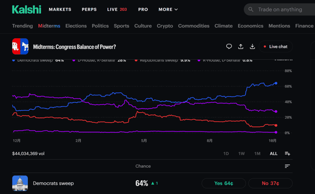The image size is (315, 194).
Task: Switch to the Climate tab
Action: point(224,26)
